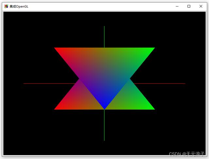209x159 pixels.
Task: Close the 集成OpenGL window
Action: pyautogui.click(x=201, y=7)
